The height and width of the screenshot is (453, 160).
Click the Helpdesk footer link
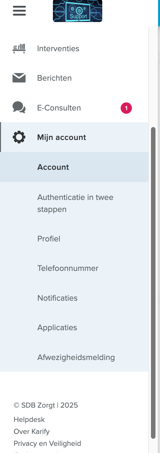29,420
